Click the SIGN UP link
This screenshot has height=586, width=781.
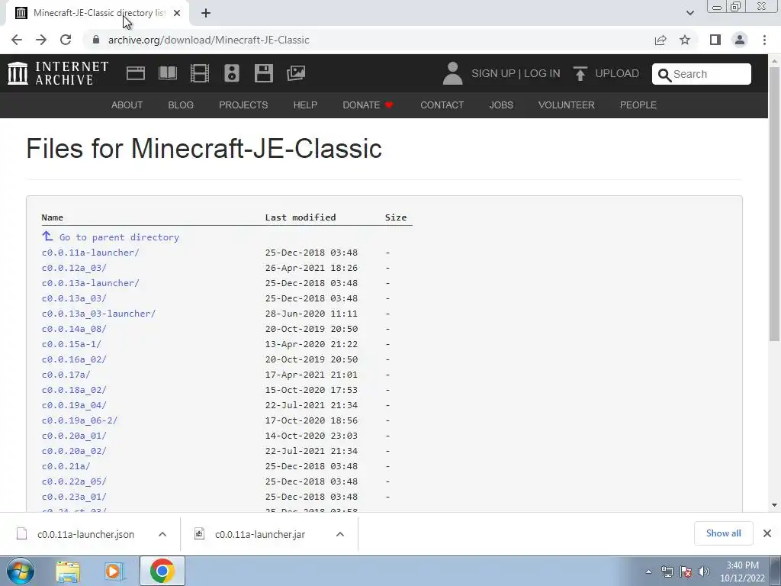pyautogui.click(x=493, y=73)
